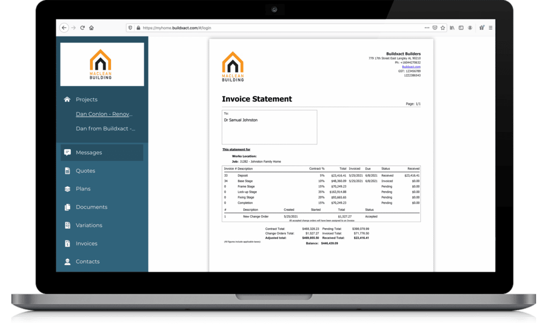Toggle the bookmark star in the address bar
Viewport: 549px width, 328px height.
point(443,27)
